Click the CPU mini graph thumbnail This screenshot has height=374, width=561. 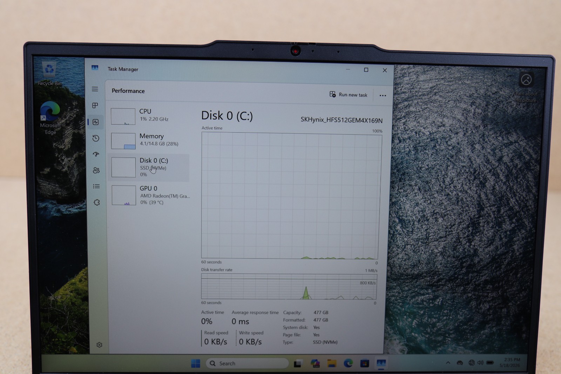[123, 116]
